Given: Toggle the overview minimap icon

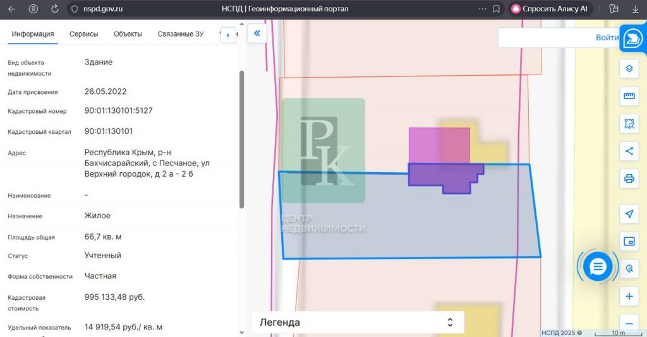Looking at the screenshot, I should [x=629, y=242].
